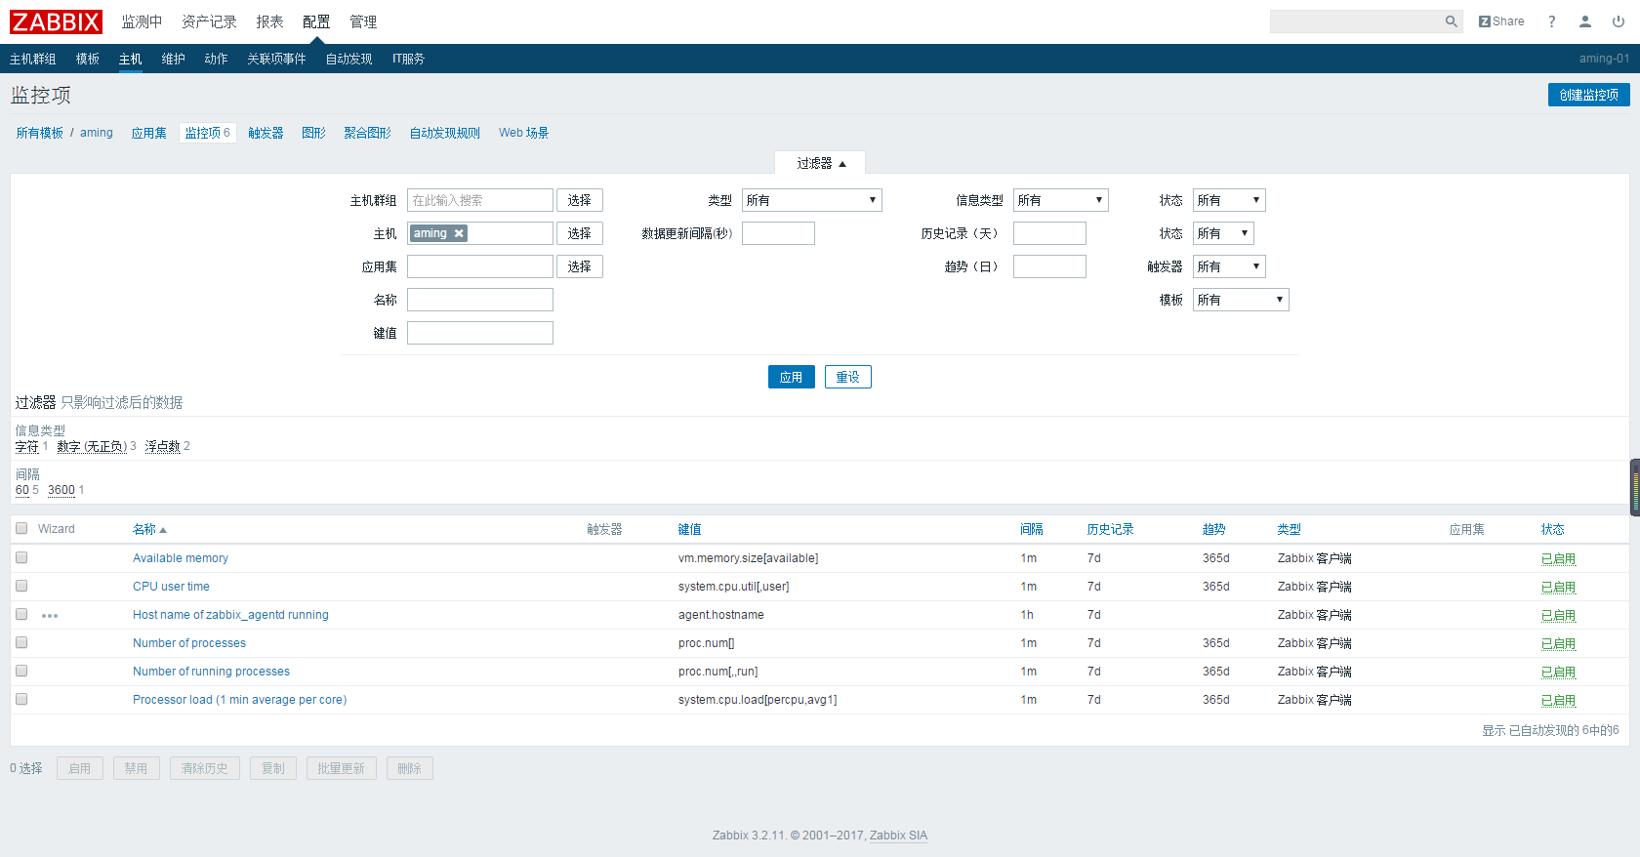Go to 自动发现 submenu

(x=348, y=59)
